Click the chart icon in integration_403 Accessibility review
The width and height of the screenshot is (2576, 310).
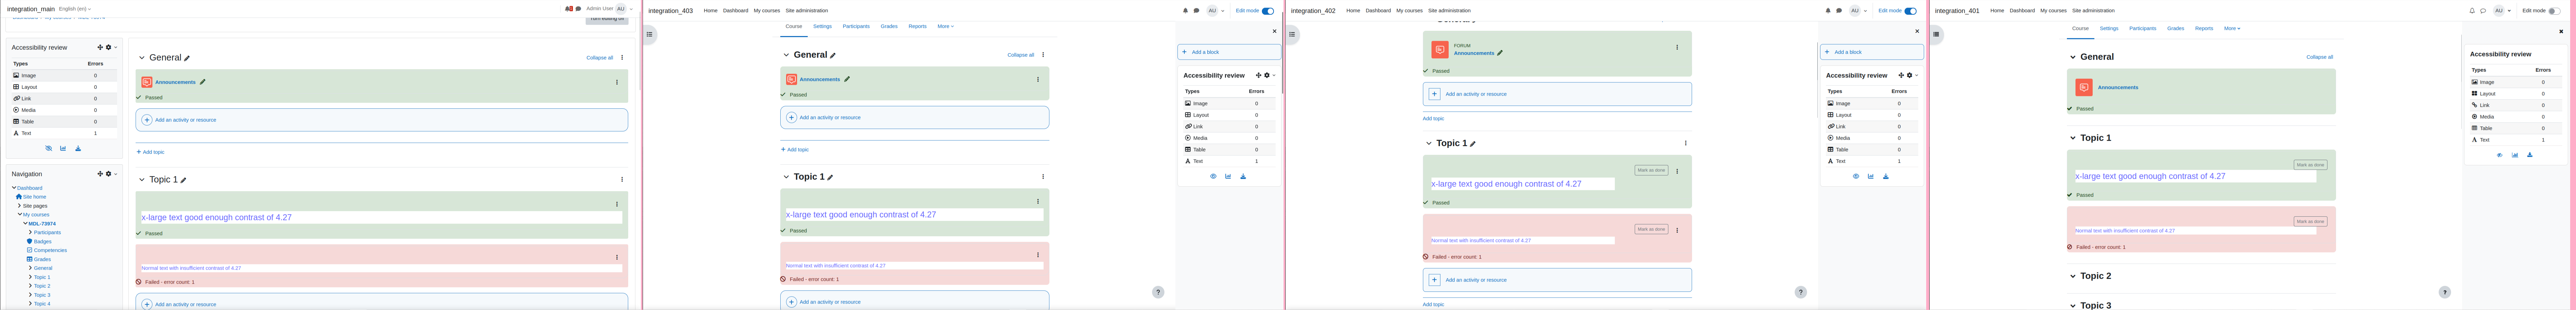1228,176
